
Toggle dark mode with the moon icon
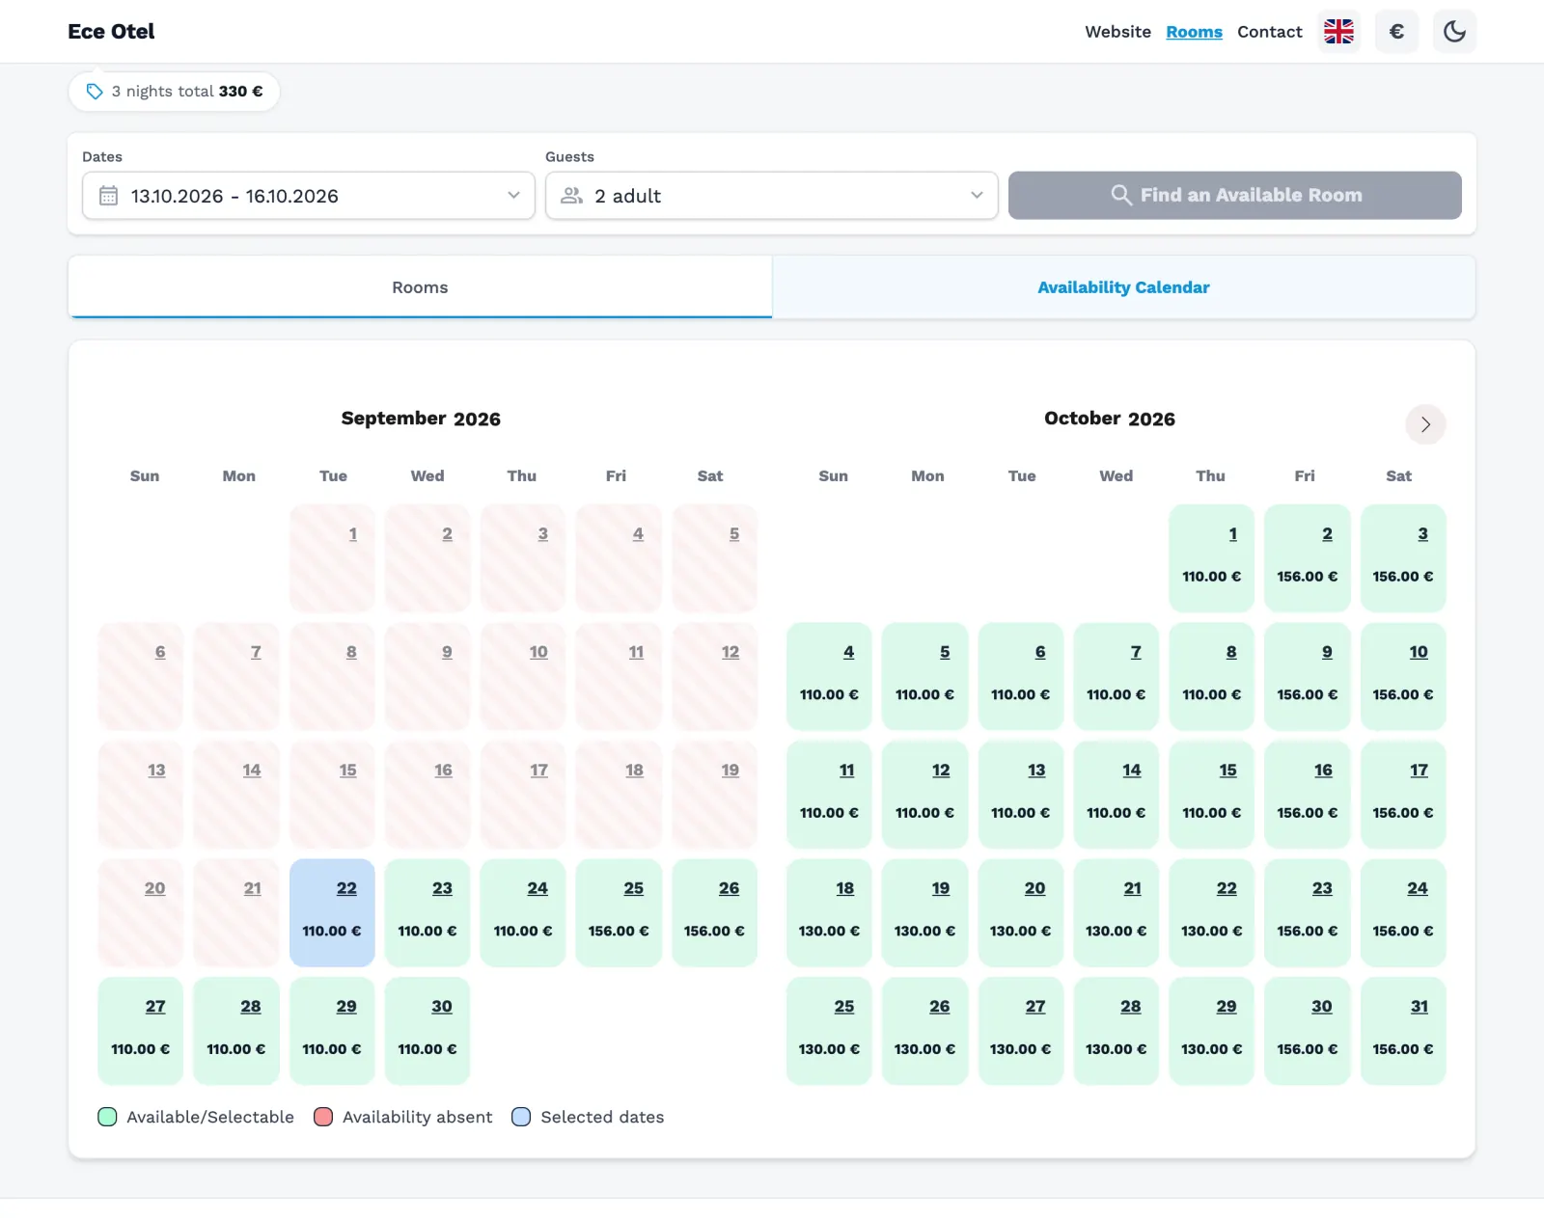click(x=1454, y=32)
